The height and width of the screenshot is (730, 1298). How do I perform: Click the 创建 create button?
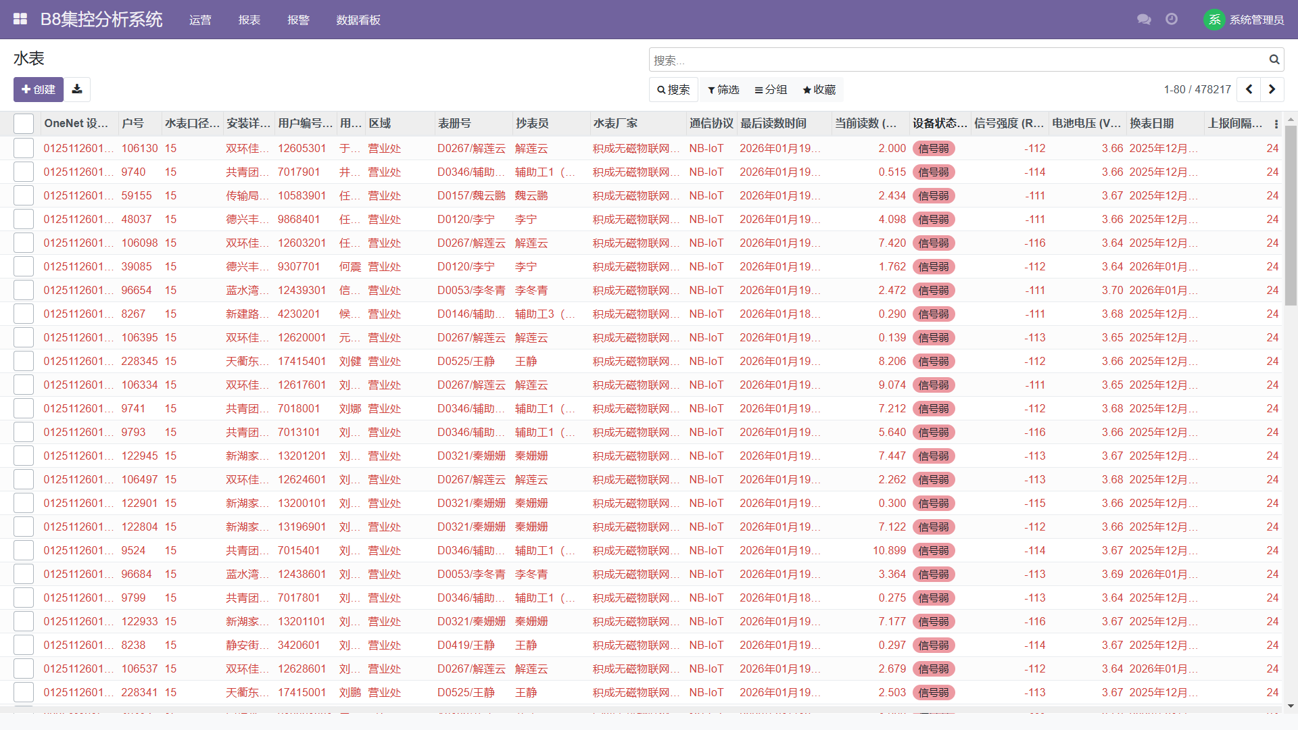point(39,89)
